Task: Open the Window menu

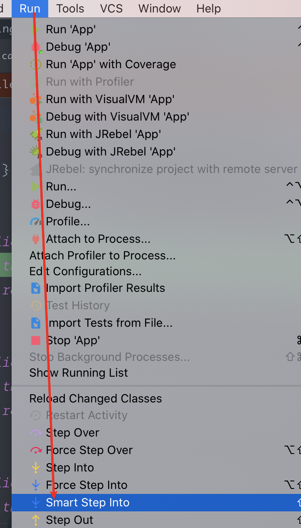Action: (x=160, y=8)
